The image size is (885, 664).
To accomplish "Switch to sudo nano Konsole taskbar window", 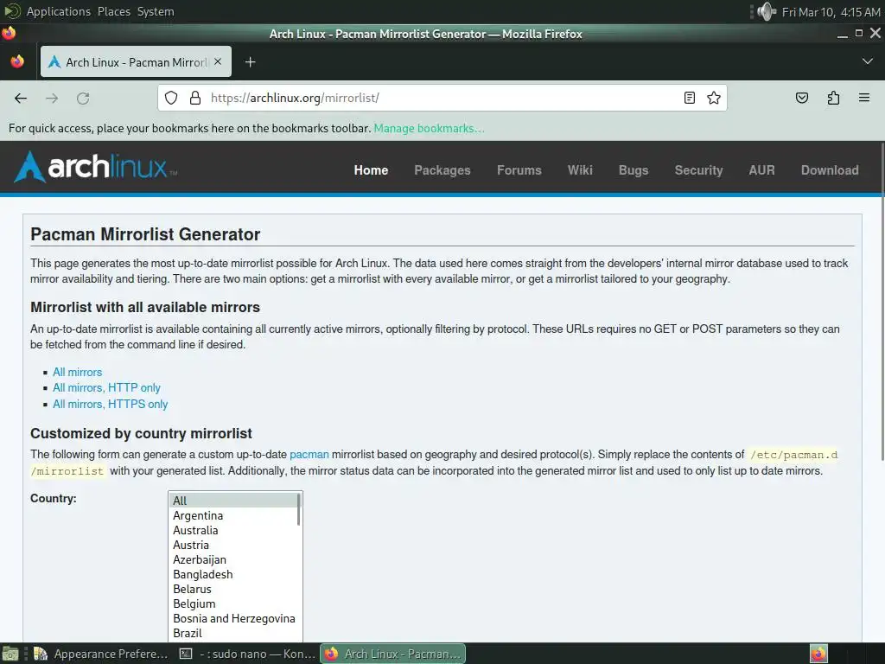I will [x=247, y=654].
